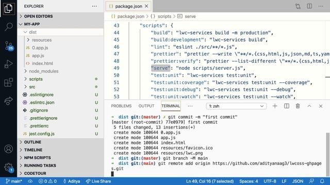Change indentation via Spaces: 4
Image resolution: width=330 pixels, height=185 pixels.
click(x=249, y=181)
